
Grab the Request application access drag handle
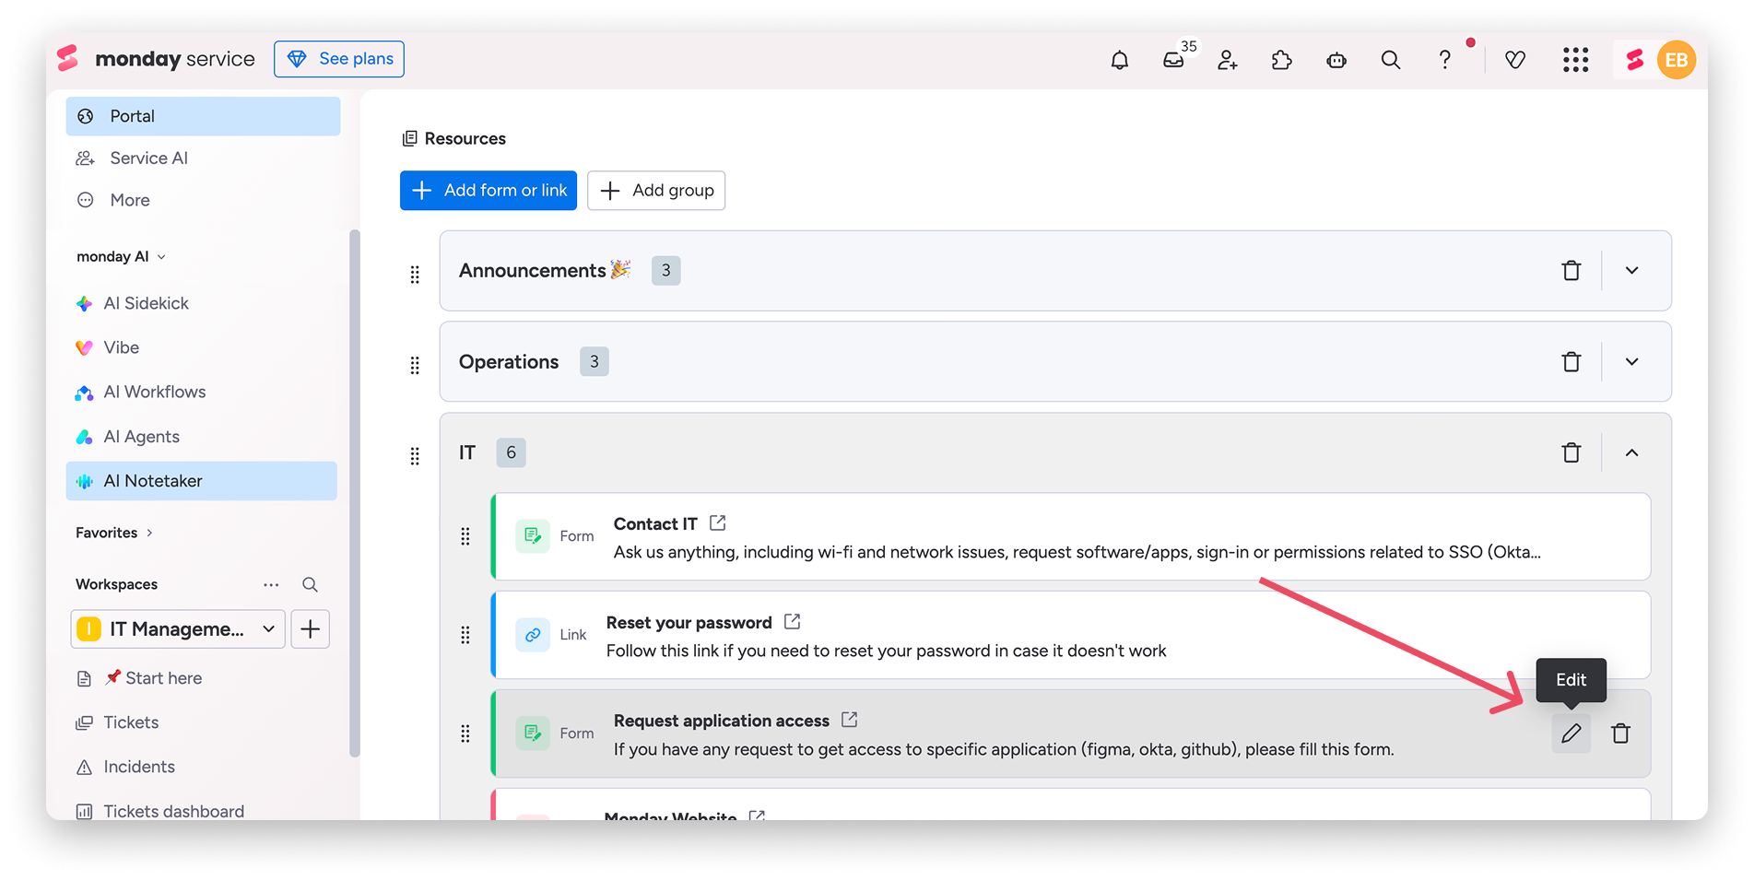pyautogui.click(x=465, y=733)
